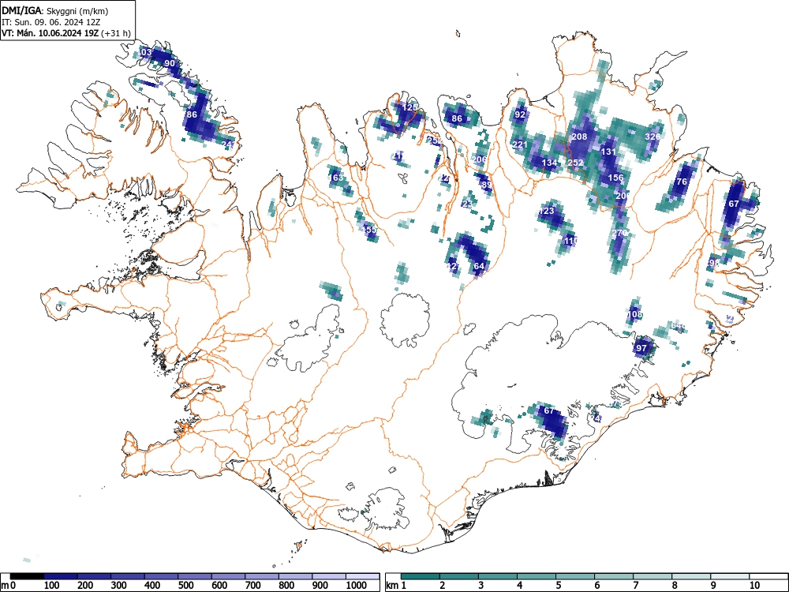Select the 326 visibility value on the map
The width and height of the screenshot is (789, 592).
pos(653,137)
